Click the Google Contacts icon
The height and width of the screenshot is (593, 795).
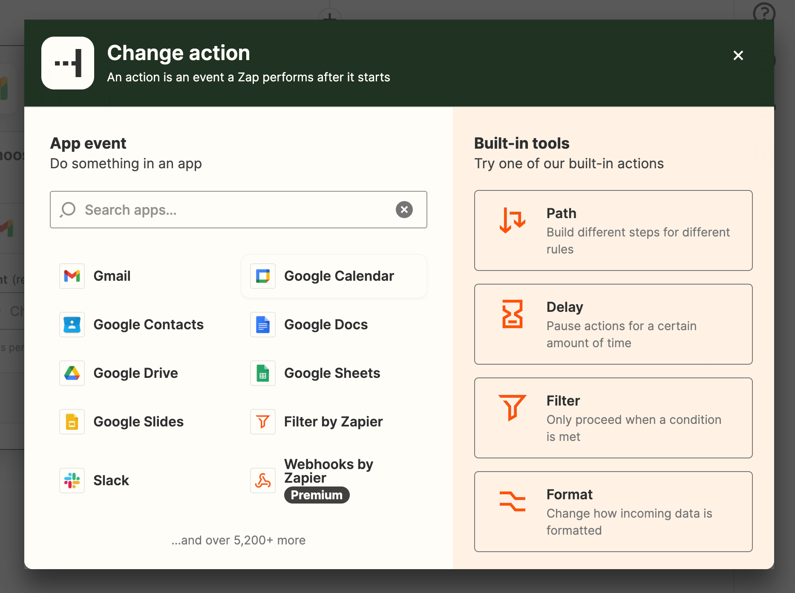click(72, 325)
